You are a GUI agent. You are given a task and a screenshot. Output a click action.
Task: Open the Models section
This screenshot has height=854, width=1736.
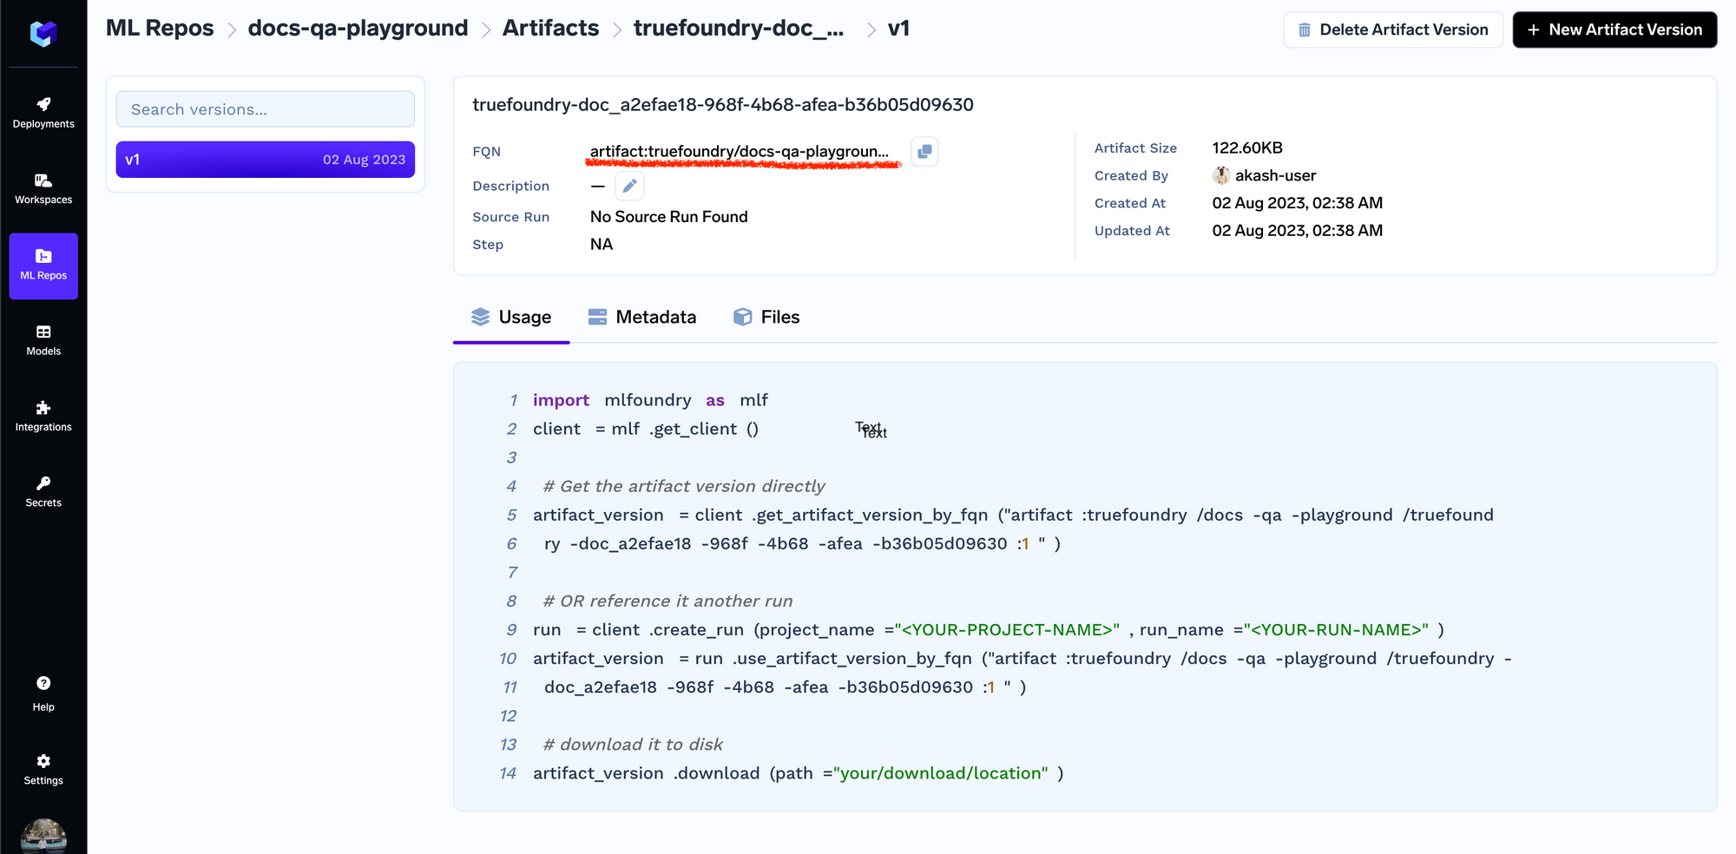[43, 341]
